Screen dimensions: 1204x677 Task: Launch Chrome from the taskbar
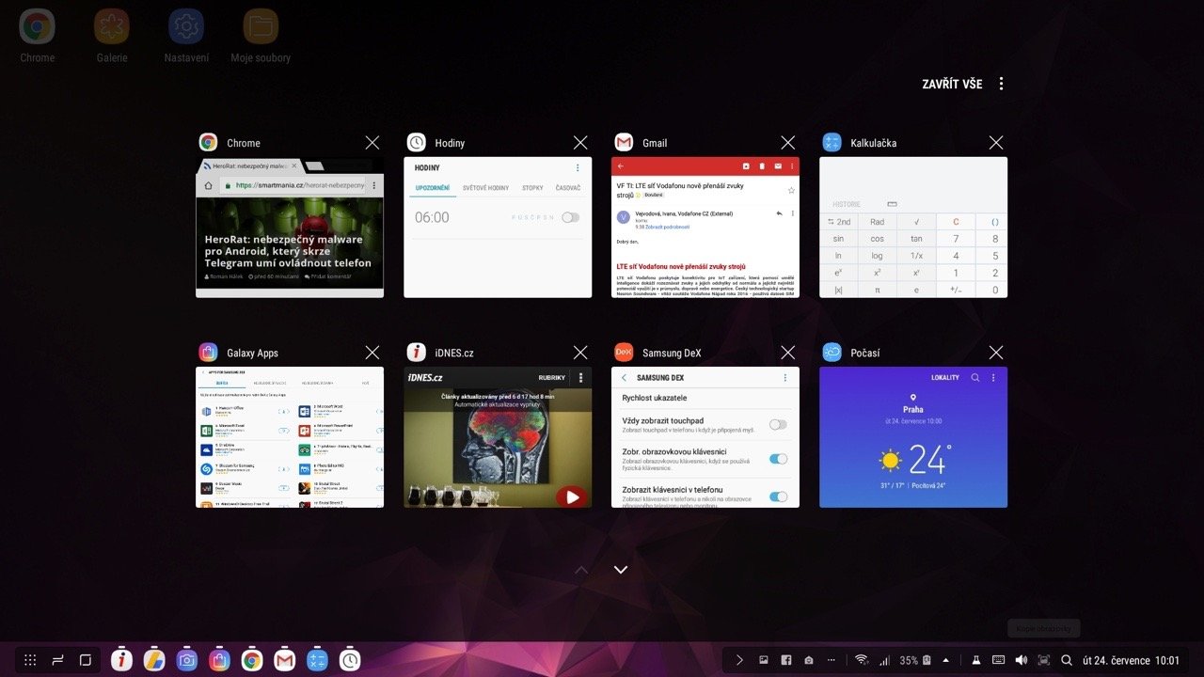(x=251, y=660)
